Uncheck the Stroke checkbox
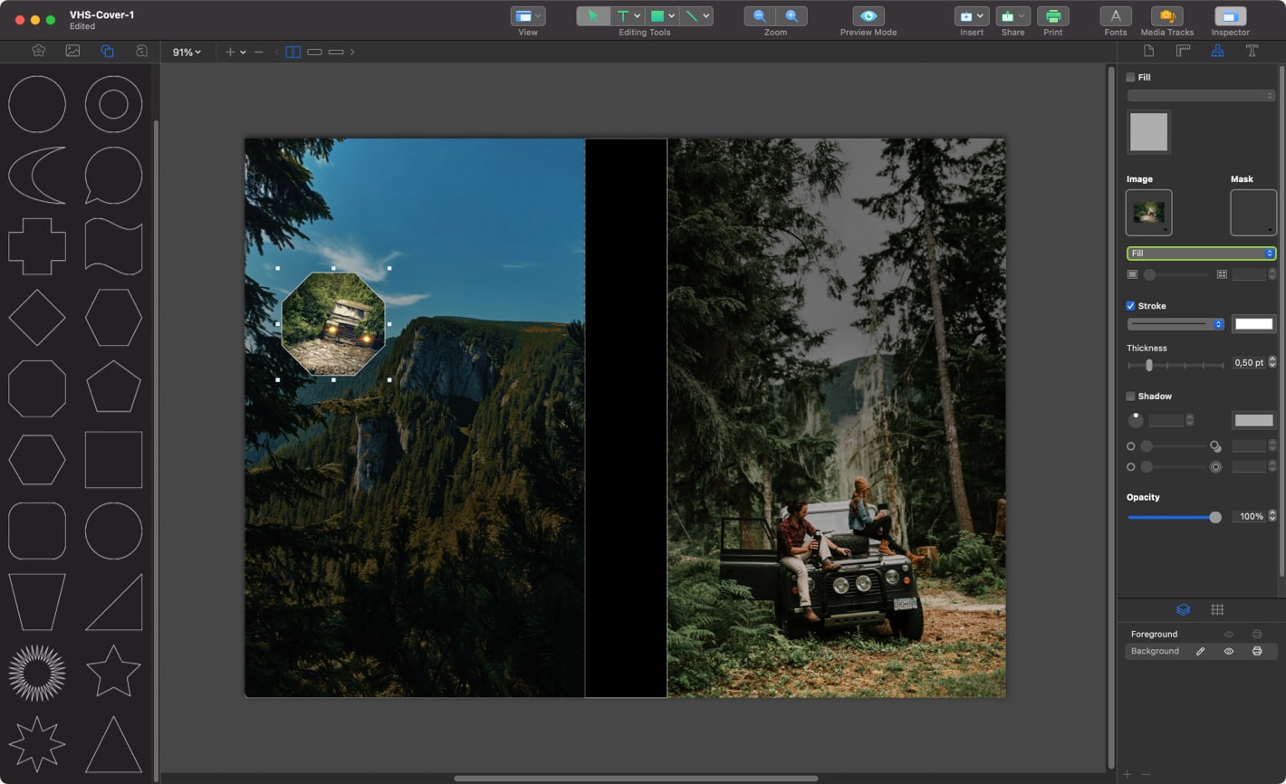The width and height of the screenshot is (1286, 784). point(1130,306)
